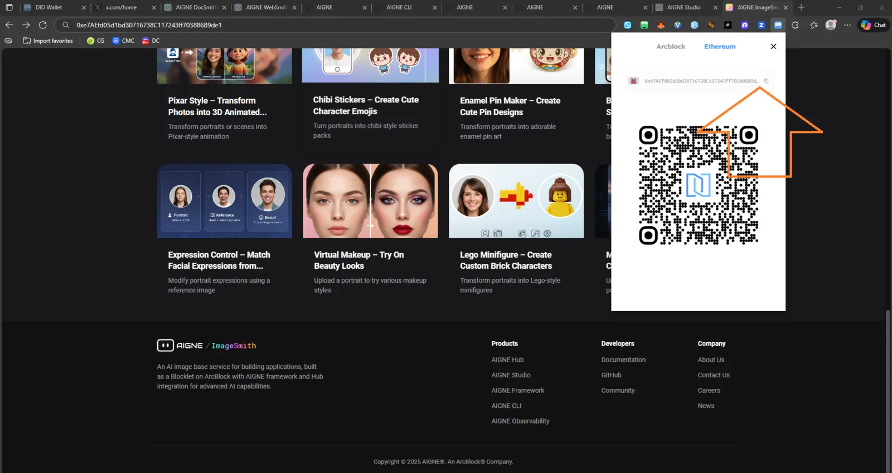Copy the Ethereum wallet address
The width and height of the screenshot is (892, 473).
click(x=766, y=81)
